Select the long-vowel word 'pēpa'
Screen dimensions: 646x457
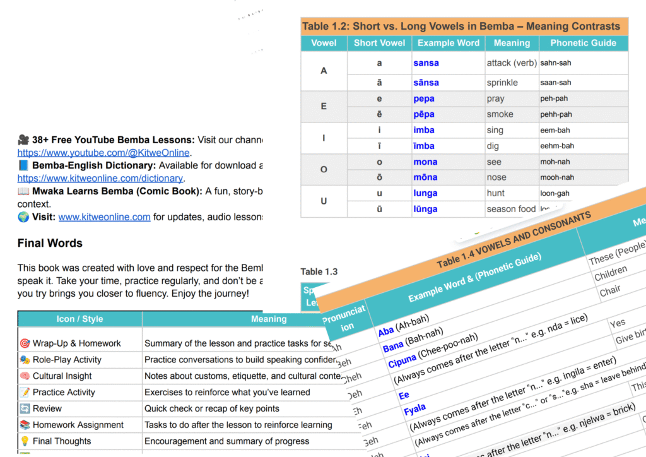click(x=424, y=114)
